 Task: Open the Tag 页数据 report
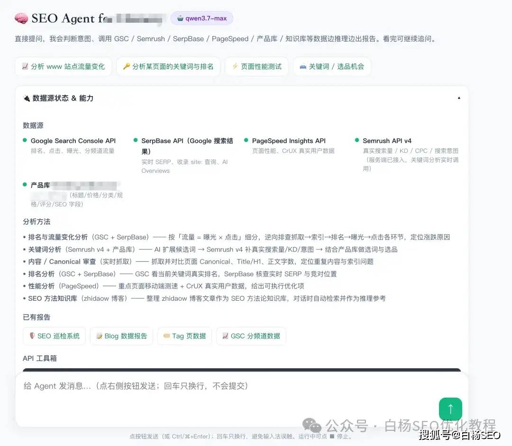(x=184, y=336)
